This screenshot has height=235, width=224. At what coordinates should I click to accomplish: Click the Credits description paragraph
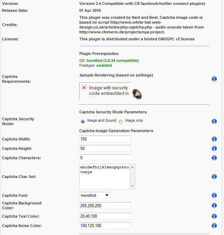coord(142,25)
